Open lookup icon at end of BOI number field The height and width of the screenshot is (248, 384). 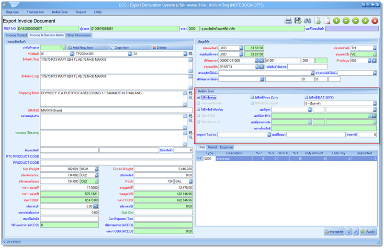coord(374,116)
